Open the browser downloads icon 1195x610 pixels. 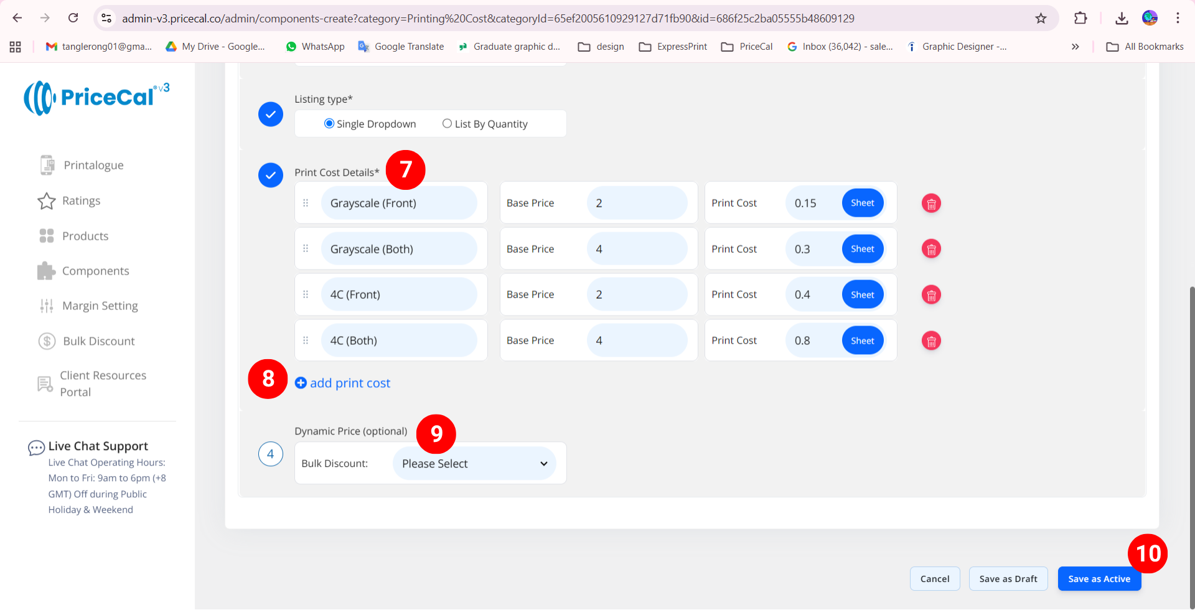coord(1122,18)
